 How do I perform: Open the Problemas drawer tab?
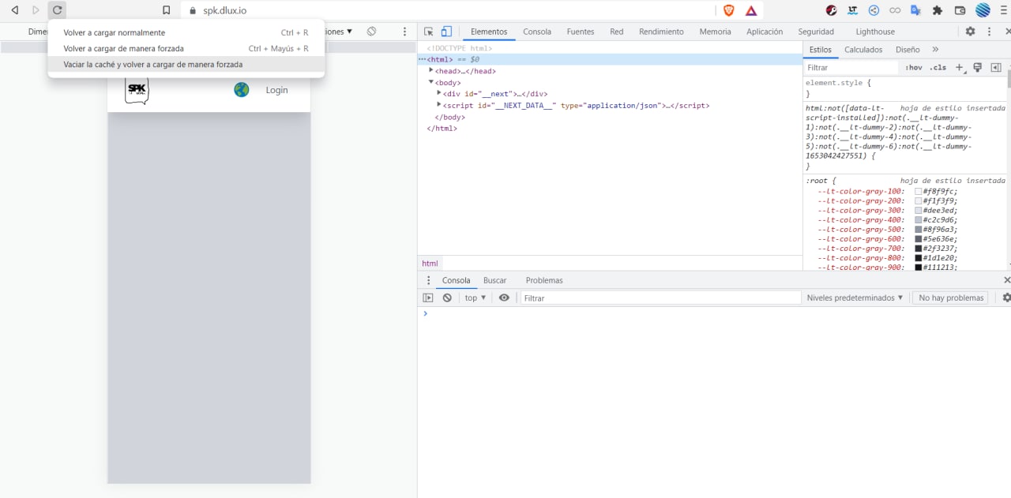pyautogui.click(x=544, y=280)
